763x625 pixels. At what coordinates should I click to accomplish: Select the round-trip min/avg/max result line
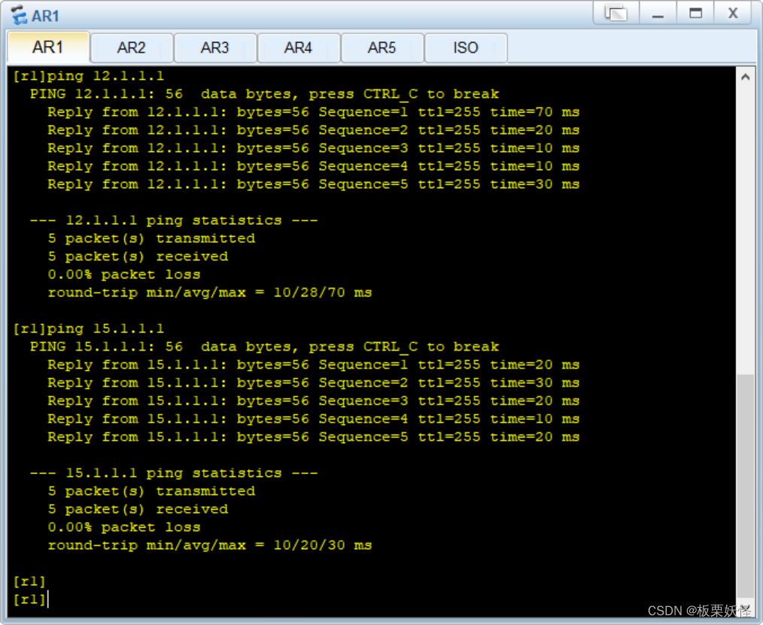(209, 292)
